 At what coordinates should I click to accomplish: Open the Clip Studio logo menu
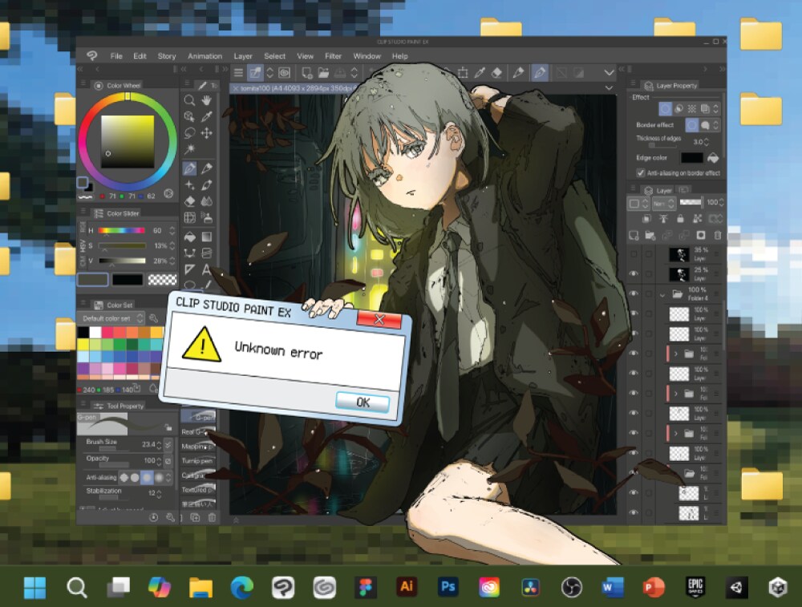click(92, 56)
